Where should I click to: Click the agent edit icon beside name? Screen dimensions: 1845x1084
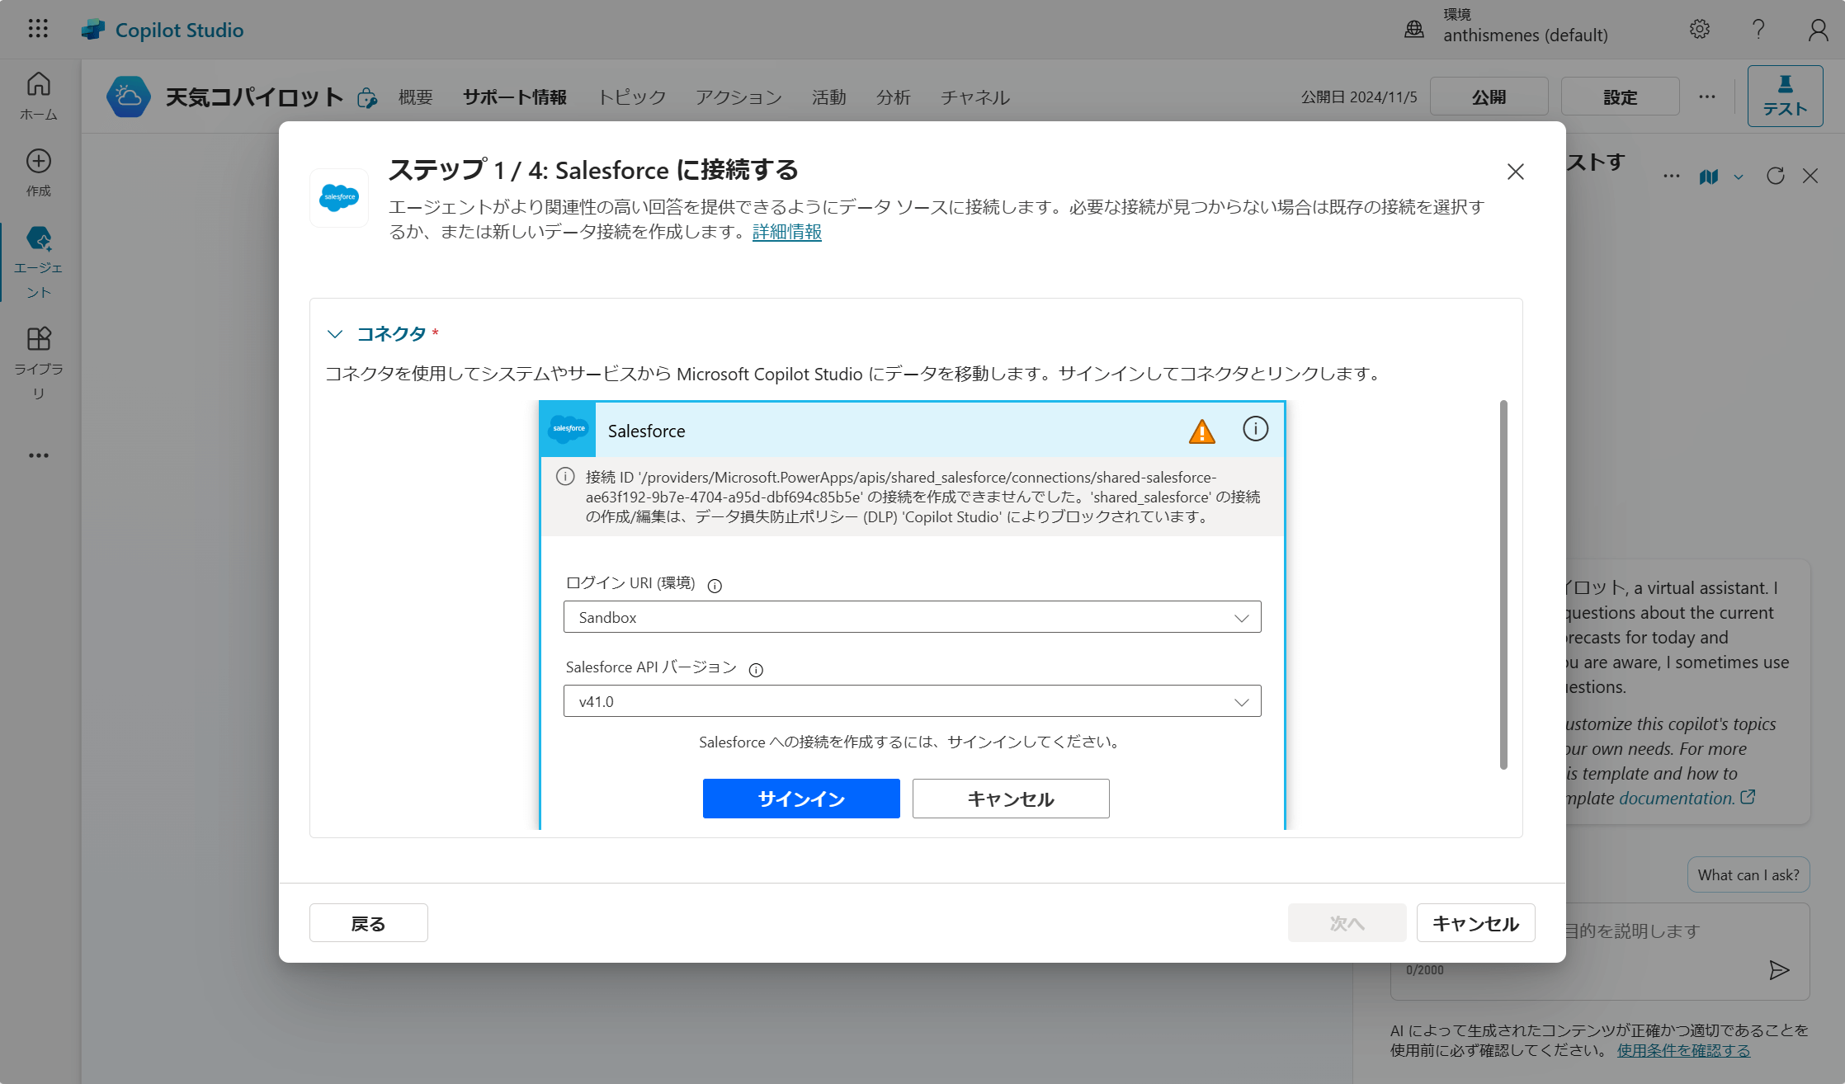[x=367, y=98]
